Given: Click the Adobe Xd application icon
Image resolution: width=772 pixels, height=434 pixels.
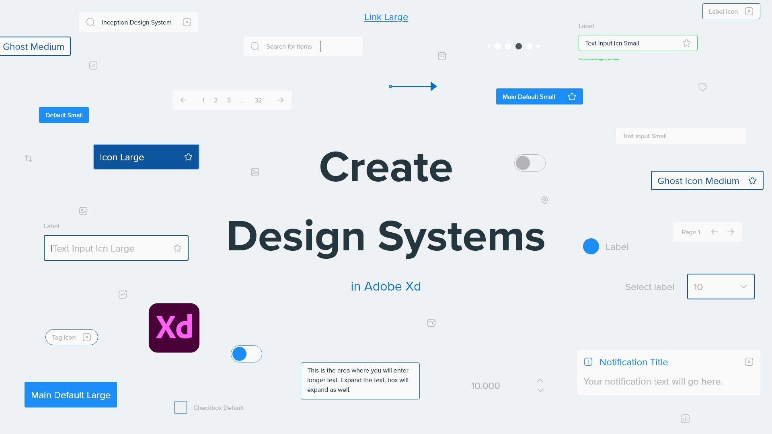Looking at the screenshot, I should (174, 328).
